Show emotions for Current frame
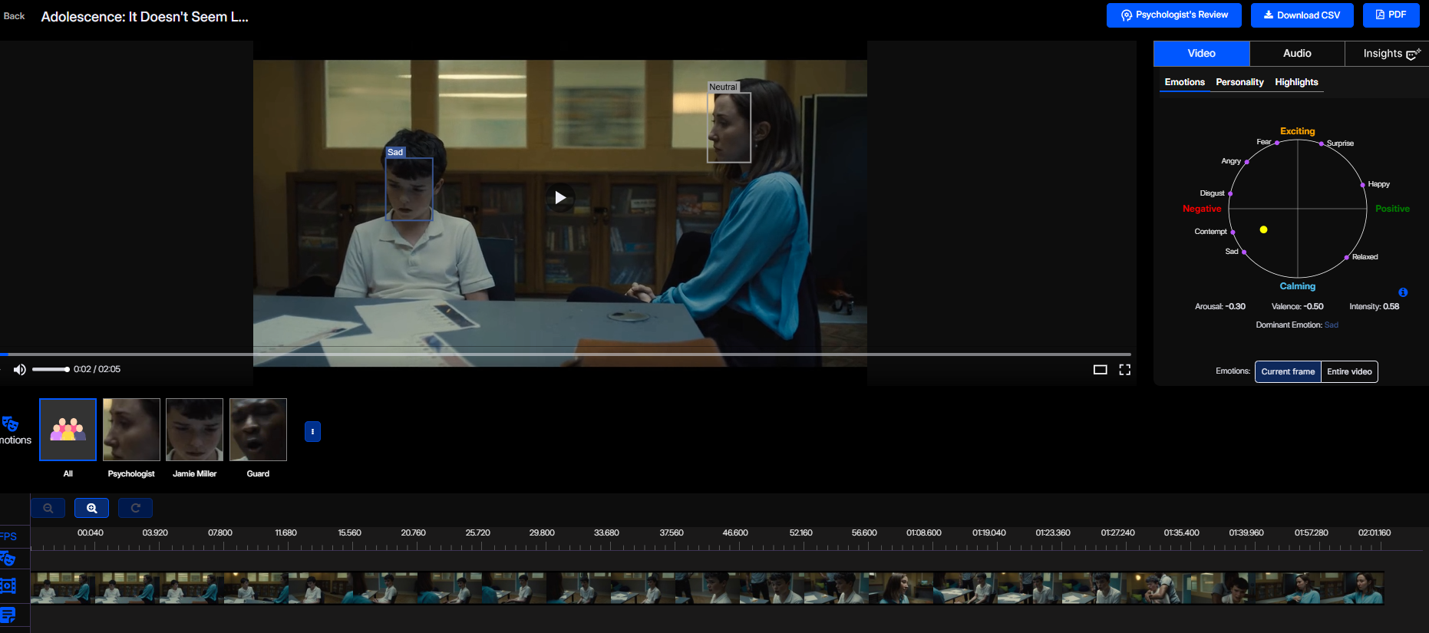 click(x=1288, y=371)
